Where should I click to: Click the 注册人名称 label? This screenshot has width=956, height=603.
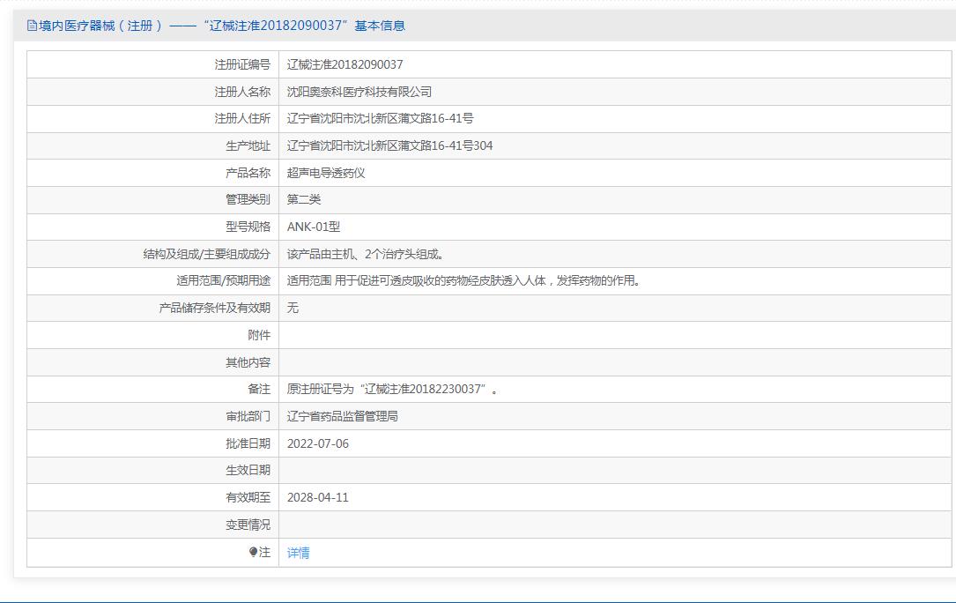(242, 92)
